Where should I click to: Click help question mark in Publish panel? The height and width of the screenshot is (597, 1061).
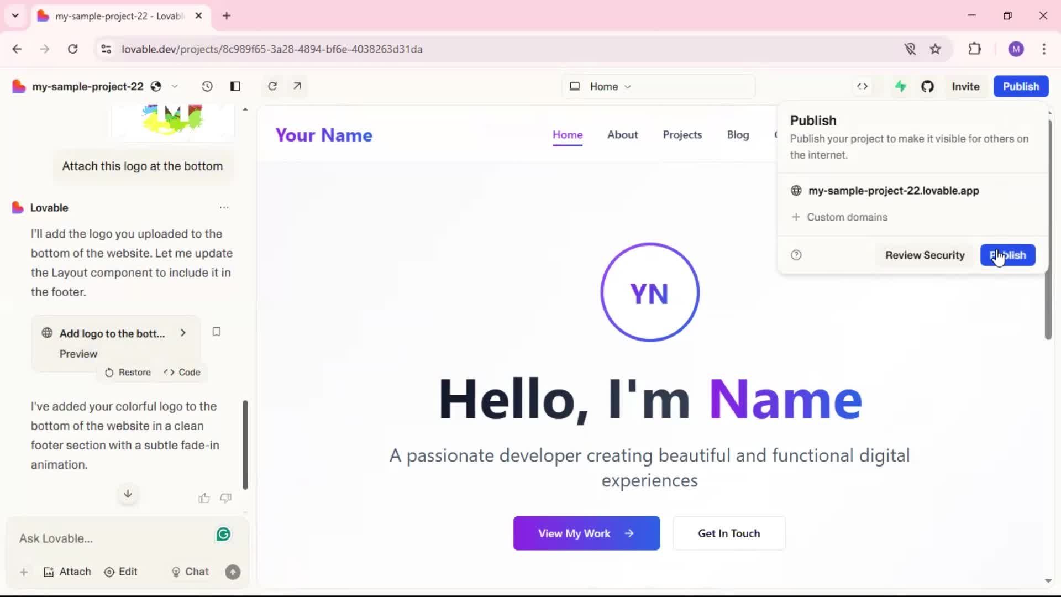(x=796, y=255)
